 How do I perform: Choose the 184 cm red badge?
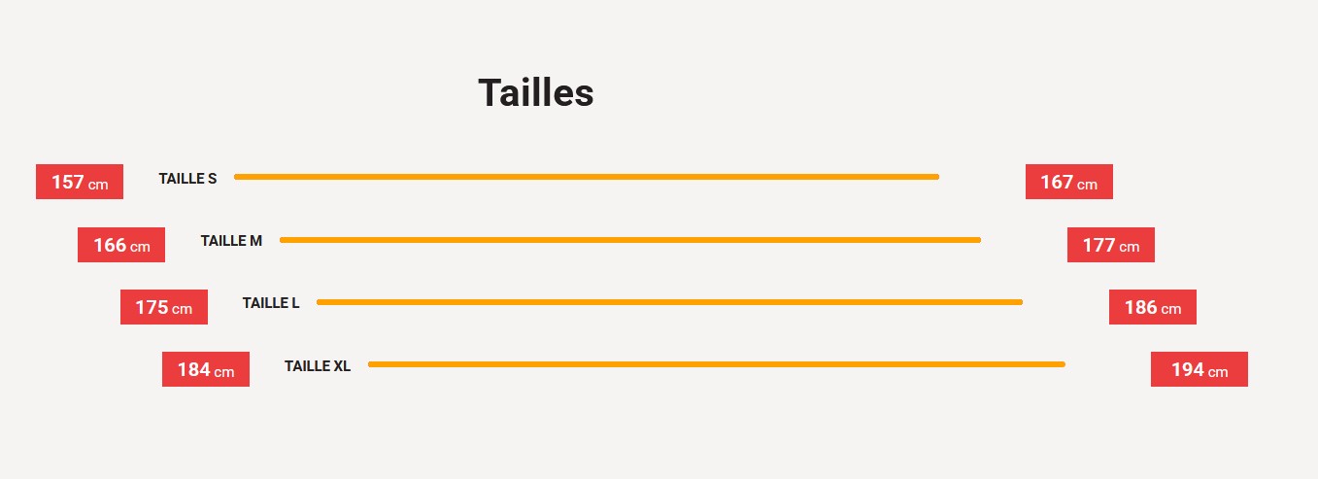205,369
